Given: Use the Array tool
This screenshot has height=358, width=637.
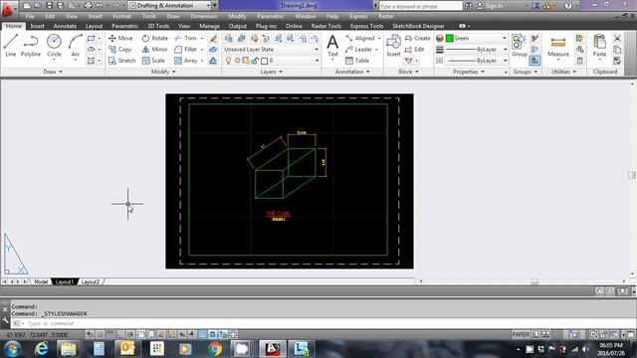Looking at the screenshot, I should [x=186, y=61].
